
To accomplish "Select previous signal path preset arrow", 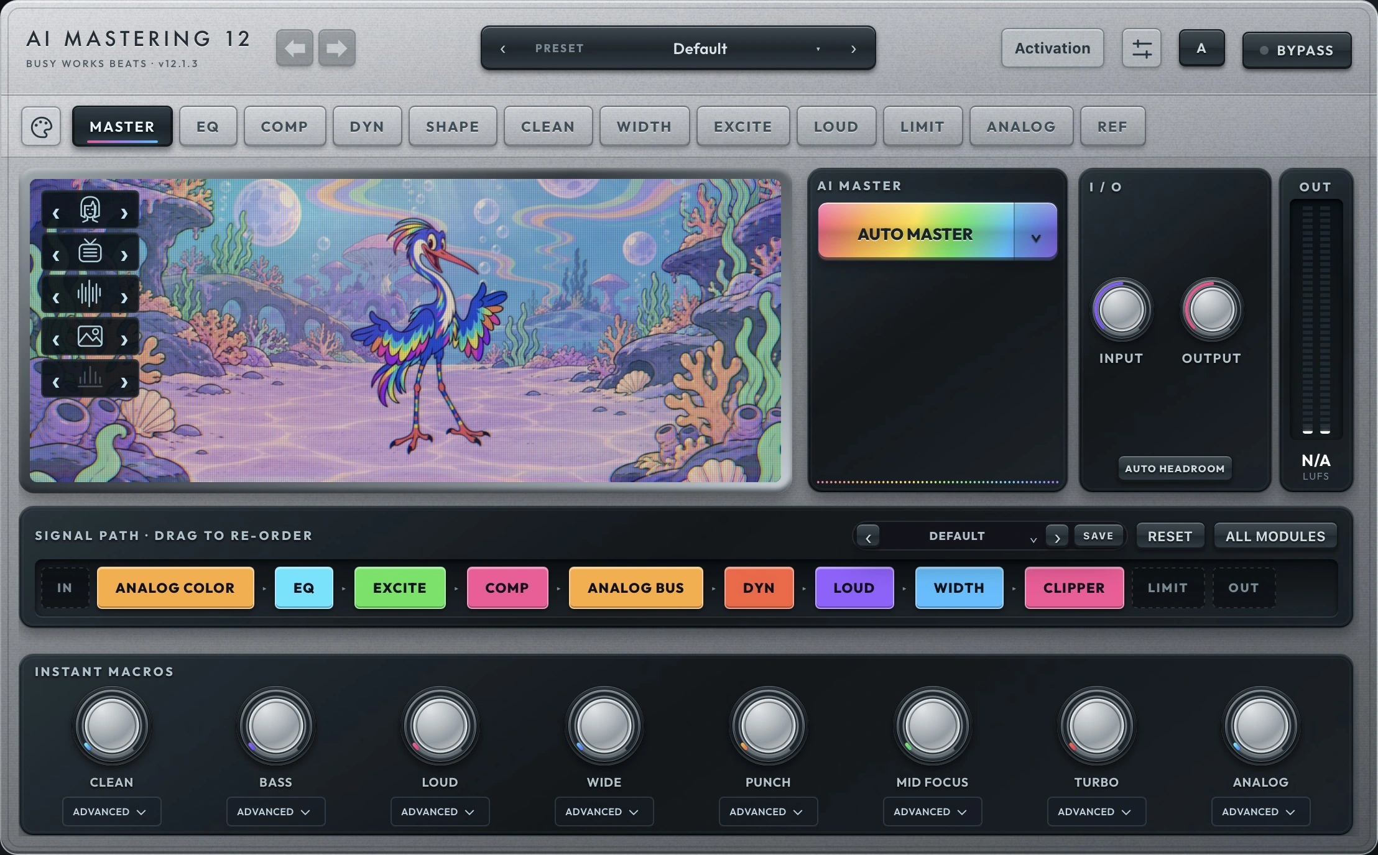I will [x=868, y=536].
